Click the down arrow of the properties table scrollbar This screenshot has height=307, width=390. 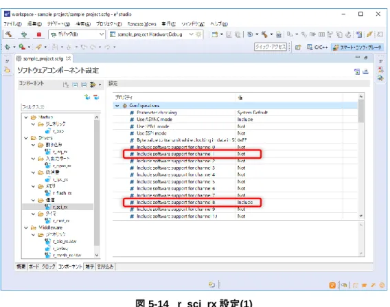[361, 216]
